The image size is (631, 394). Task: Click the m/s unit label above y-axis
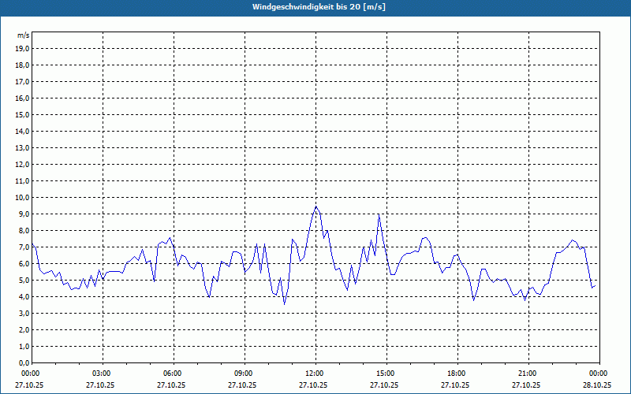[24, 35]
